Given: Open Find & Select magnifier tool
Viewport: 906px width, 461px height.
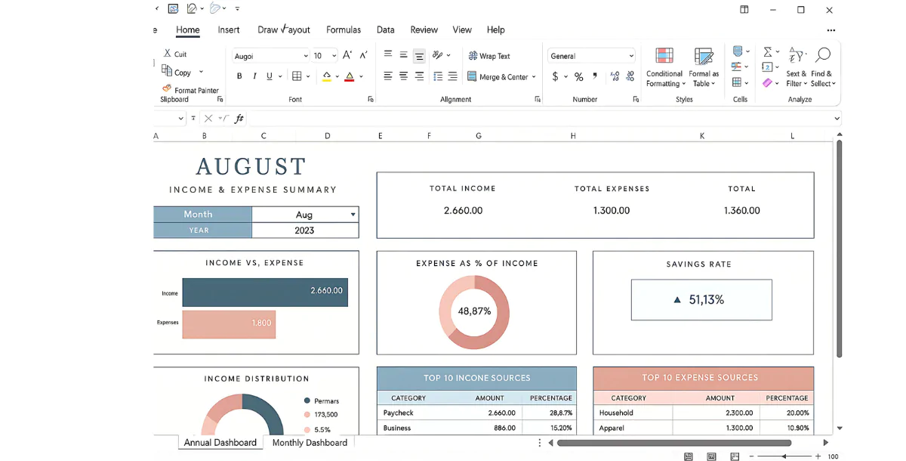Looking at the screenshot, I should click(823, 55).
